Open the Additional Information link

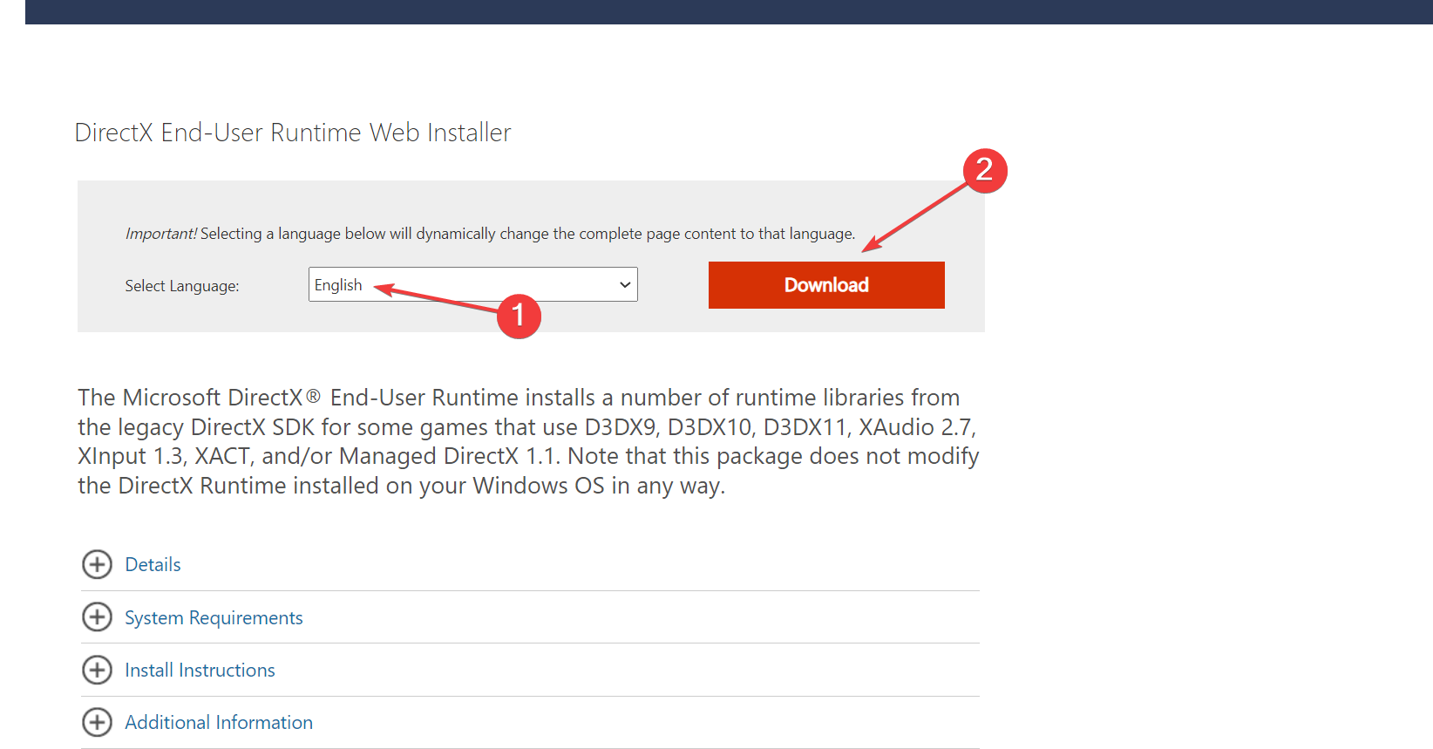[219, 723]
